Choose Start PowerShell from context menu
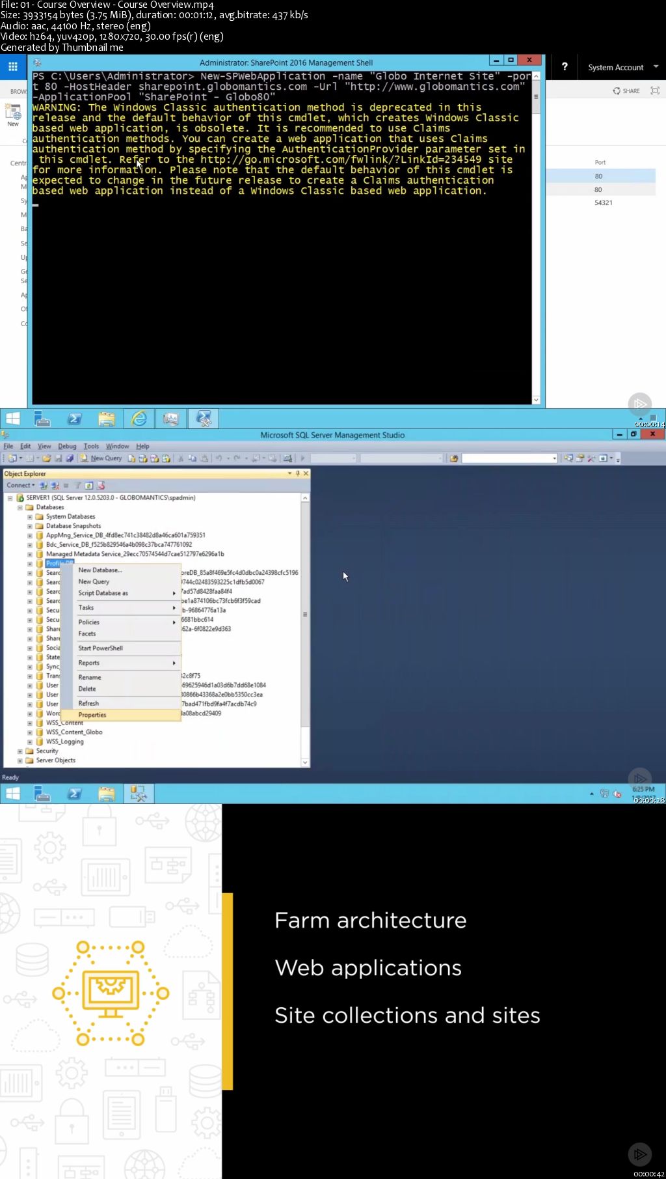The width and height of the screenshot is (666, 1179). (x=122, y=648)
